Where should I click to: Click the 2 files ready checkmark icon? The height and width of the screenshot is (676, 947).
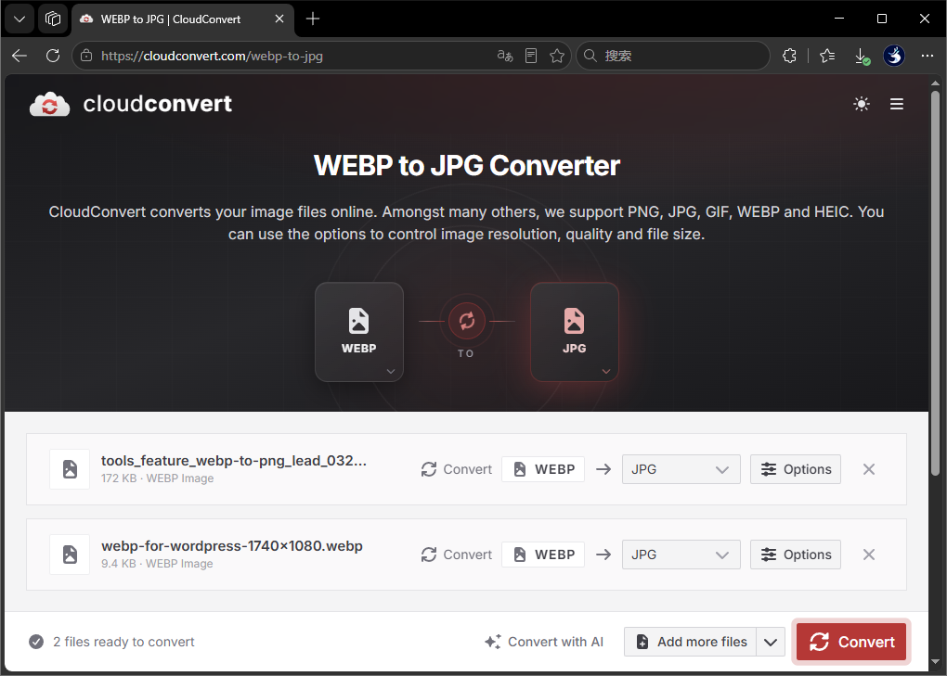pyautogui.click(x=36, y=642)
